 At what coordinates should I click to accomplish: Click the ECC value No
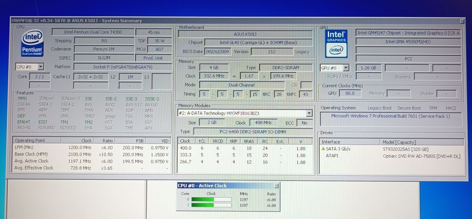point(304,123)
